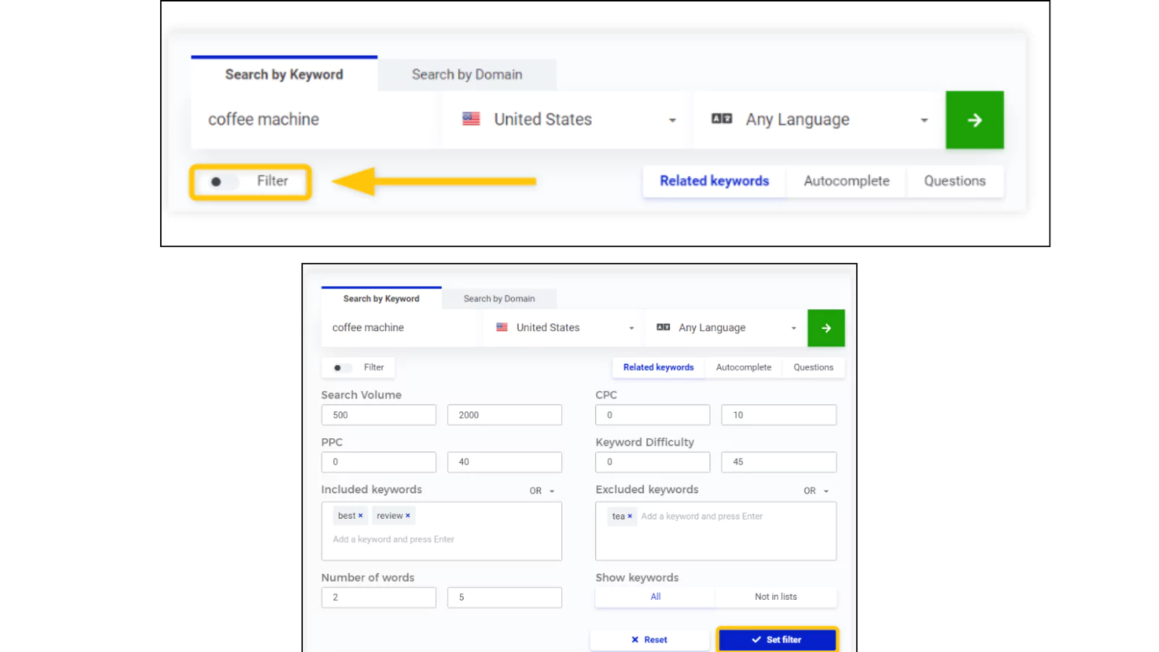
Task: Open United States country dropdown, top panel
Action: click(x=566, y=120)
